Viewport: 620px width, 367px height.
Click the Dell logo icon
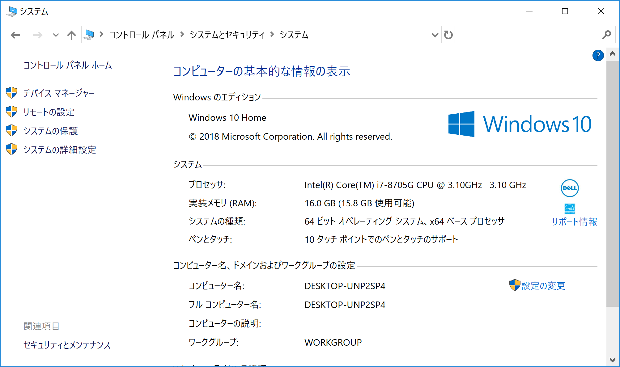[570, 188]
